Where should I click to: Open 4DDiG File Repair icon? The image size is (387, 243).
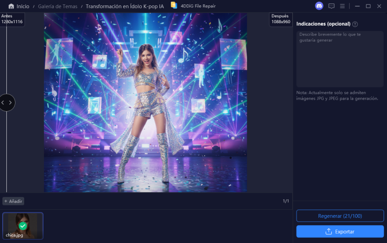(x=174, y=6)
